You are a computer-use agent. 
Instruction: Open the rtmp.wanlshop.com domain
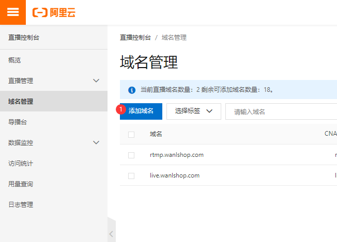[x=177, y=155]
